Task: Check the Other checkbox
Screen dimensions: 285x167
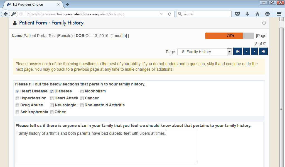Action: coord(51,112)
